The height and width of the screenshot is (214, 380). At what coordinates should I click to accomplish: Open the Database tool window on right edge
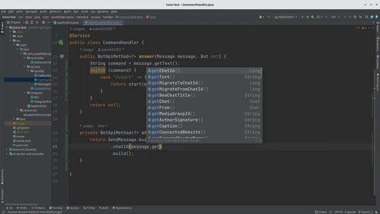coord(378,62)
